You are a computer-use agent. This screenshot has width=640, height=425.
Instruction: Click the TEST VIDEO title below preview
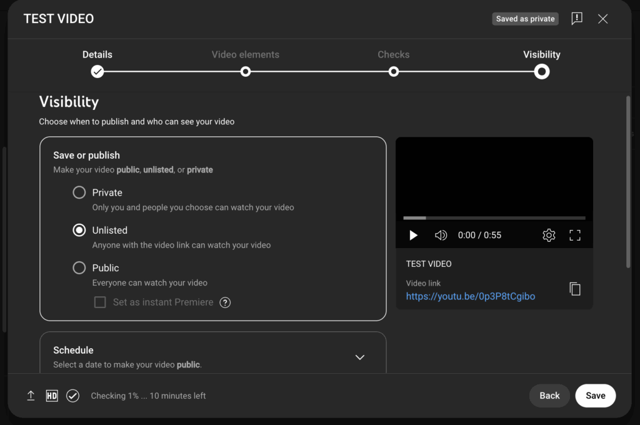[429, 264]
